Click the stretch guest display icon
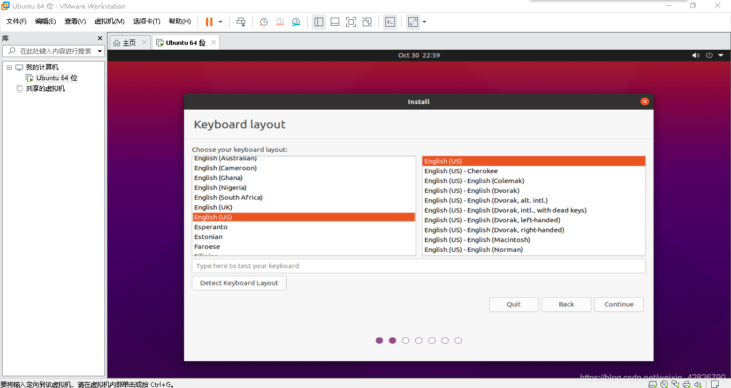The image size is (731, 388). 413,22
